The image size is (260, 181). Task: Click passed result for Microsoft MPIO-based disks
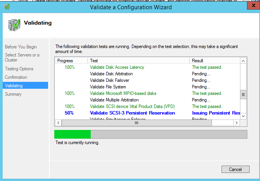pos(207,93)
